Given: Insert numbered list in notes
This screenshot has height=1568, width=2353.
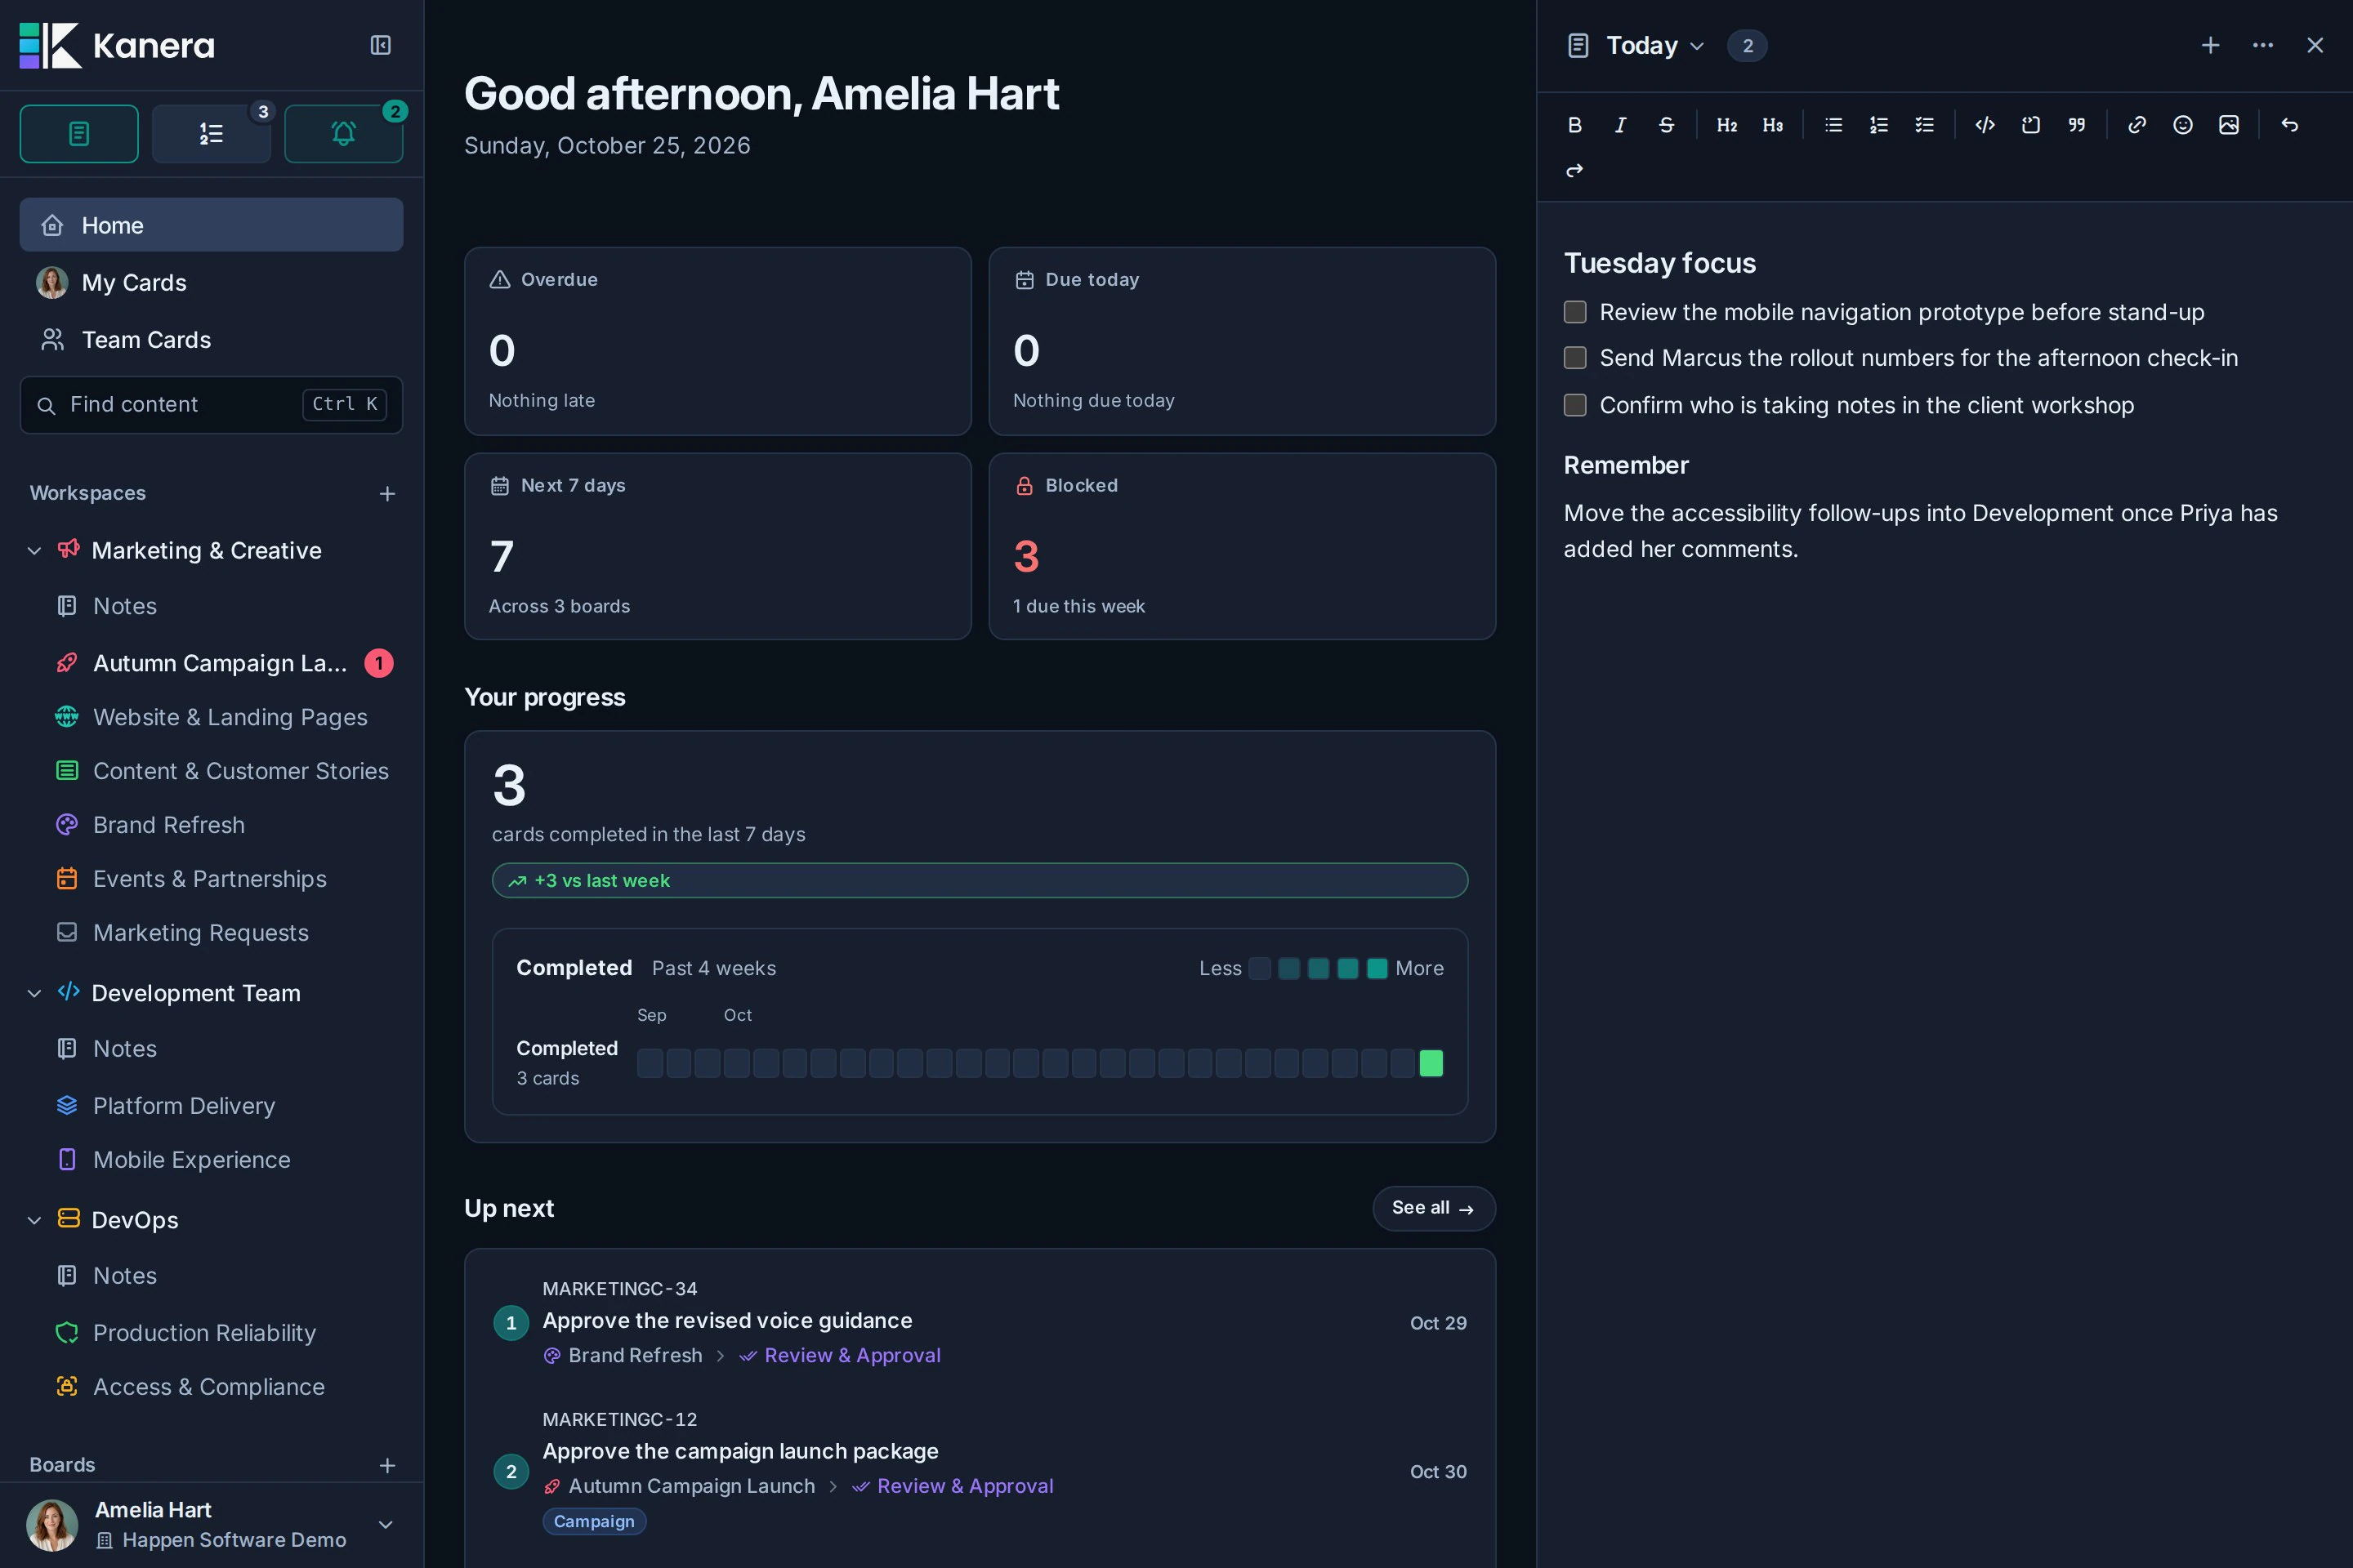Looking at the screenshot, I should coord(1879,125).
